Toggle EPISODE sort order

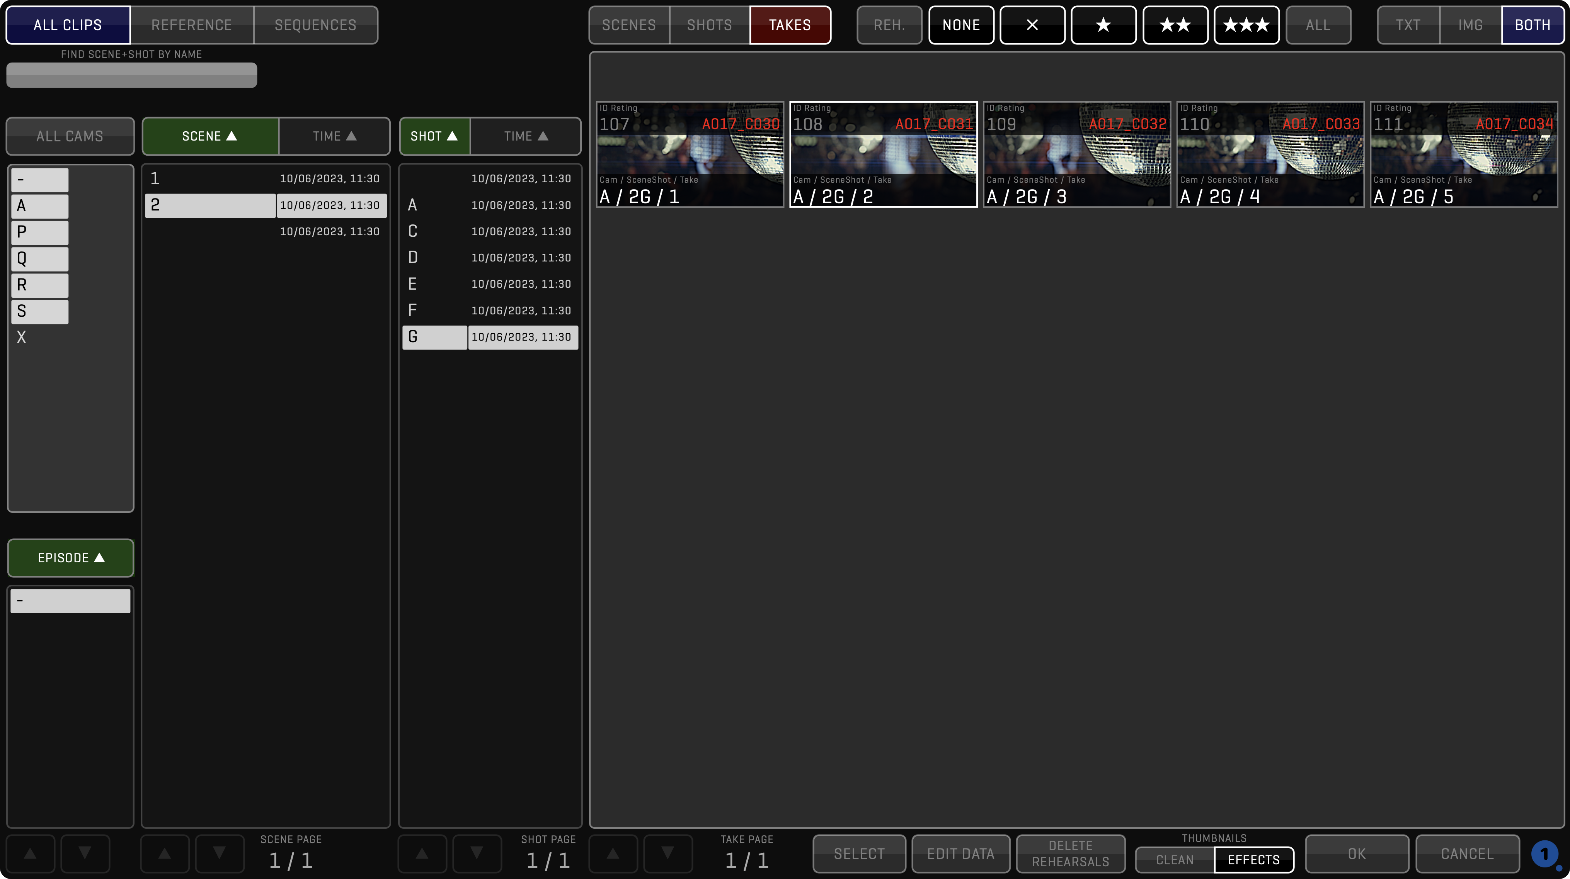click(71, 557)
